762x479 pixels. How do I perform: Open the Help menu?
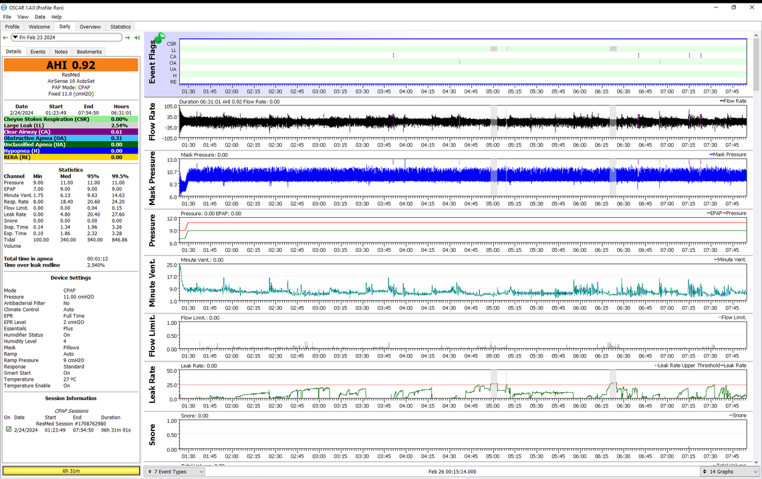pyautogui.click(x=56, y=17)
